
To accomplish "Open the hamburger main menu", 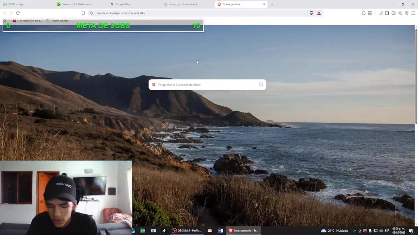I will pyautogui.click(x=413, y=13).
